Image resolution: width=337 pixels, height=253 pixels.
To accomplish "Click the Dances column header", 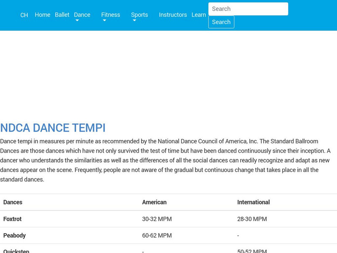I will click(13, 202).
